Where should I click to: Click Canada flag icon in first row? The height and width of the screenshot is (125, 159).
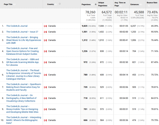point(45,26)
